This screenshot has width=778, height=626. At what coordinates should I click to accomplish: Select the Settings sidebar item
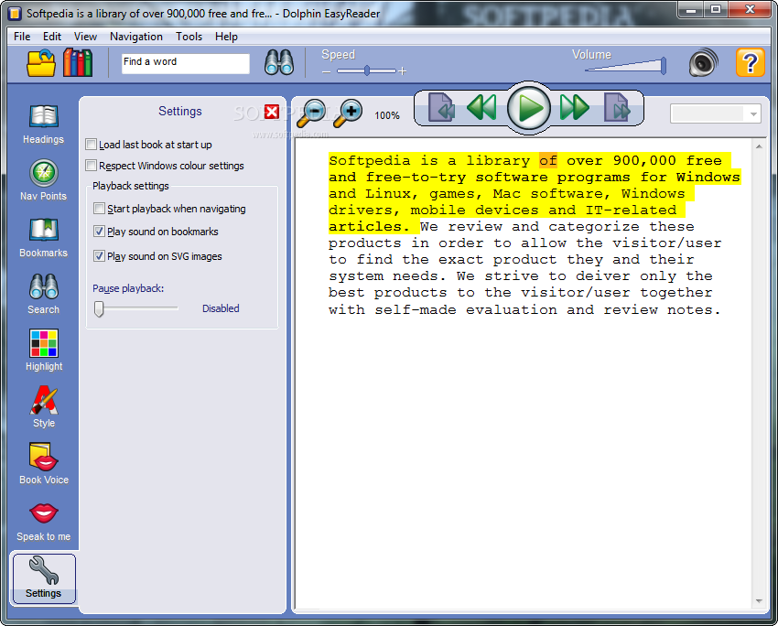pyautogui.click(x=44, y=578)
